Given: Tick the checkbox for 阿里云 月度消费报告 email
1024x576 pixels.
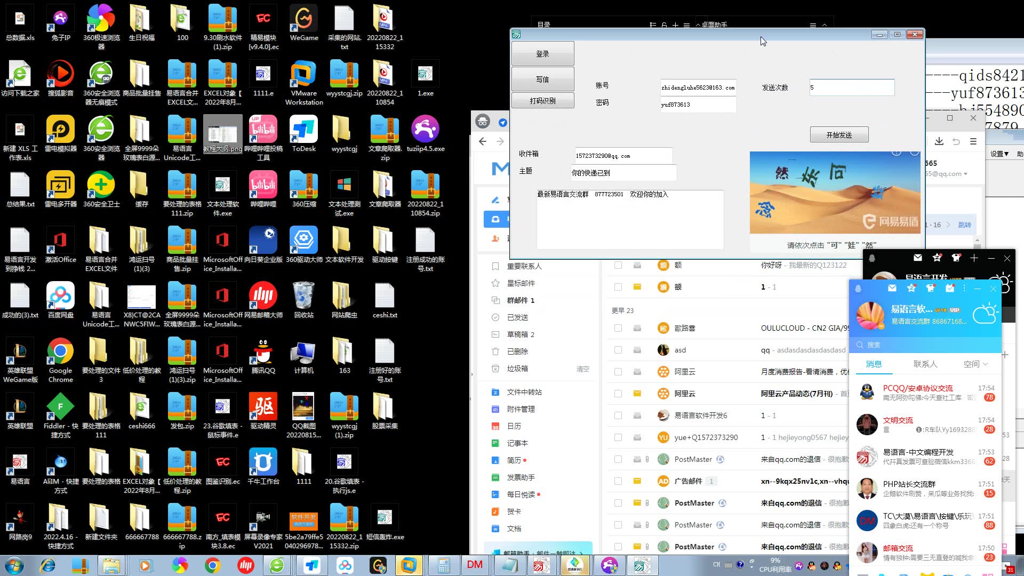Looking at the screenshot, I should [618, 372].
